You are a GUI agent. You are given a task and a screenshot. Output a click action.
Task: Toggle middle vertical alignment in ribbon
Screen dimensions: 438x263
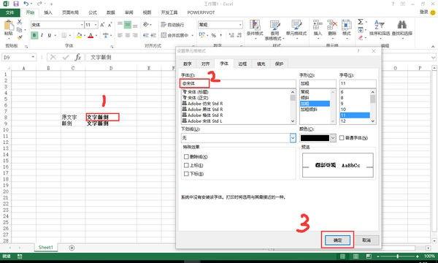(x=128, y=25)
